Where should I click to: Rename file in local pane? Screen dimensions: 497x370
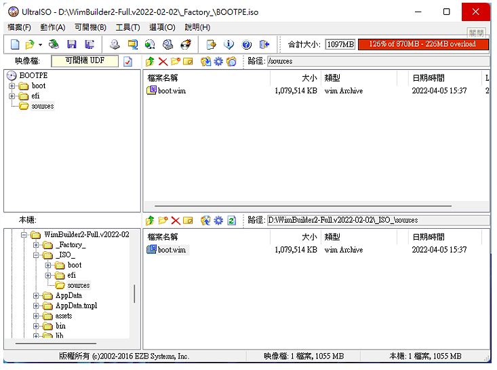click(x=188, y=221)
